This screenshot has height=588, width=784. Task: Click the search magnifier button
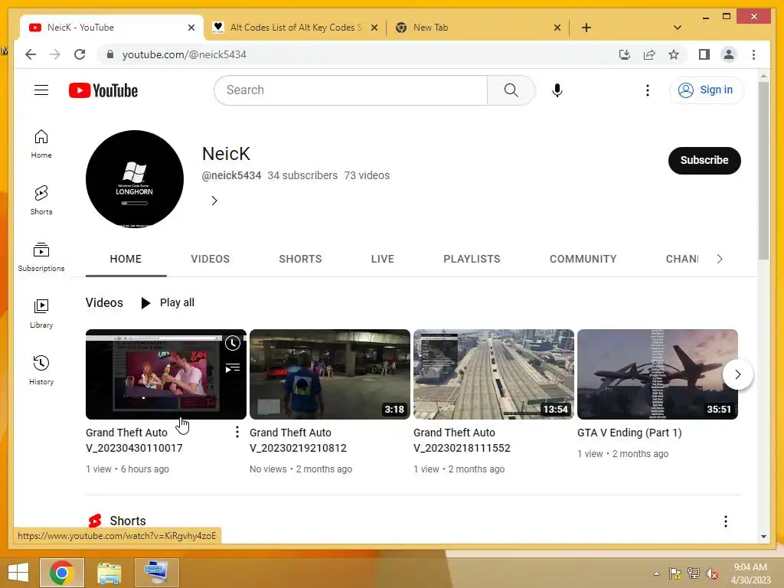click(511, 90)
